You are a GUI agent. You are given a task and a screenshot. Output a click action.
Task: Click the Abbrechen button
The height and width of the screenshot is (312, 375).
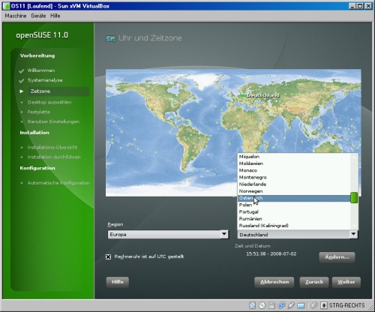pos(274,282)
